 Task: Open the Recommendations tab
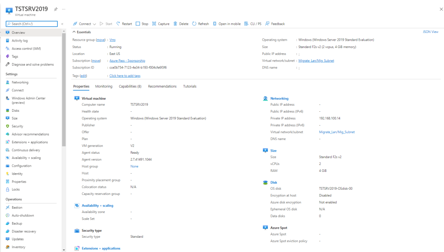[x=162, y=86]
